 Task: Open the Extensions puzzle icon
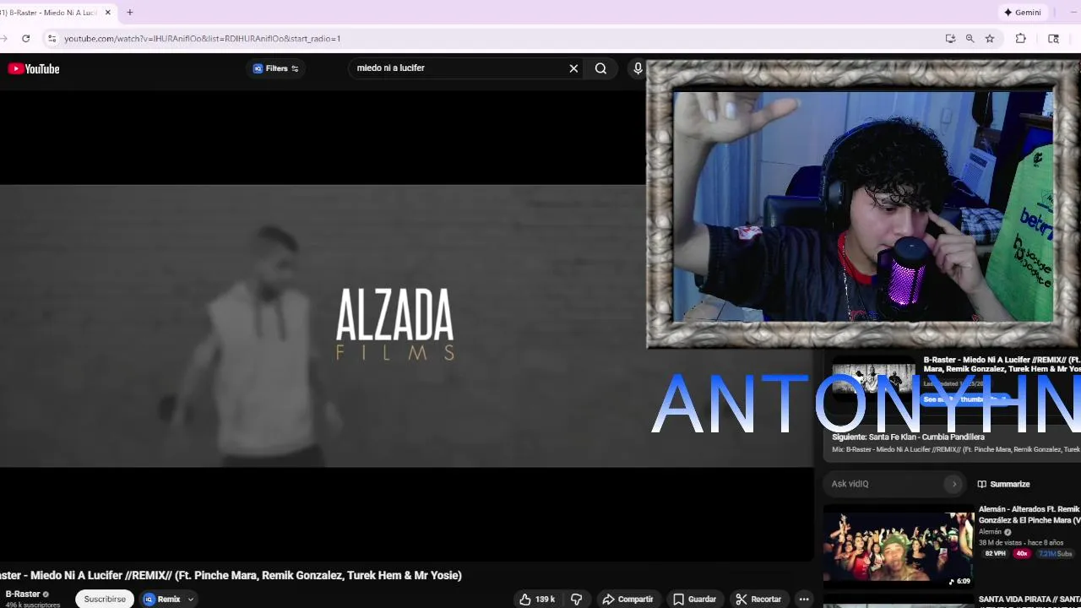coord(1021,38)
